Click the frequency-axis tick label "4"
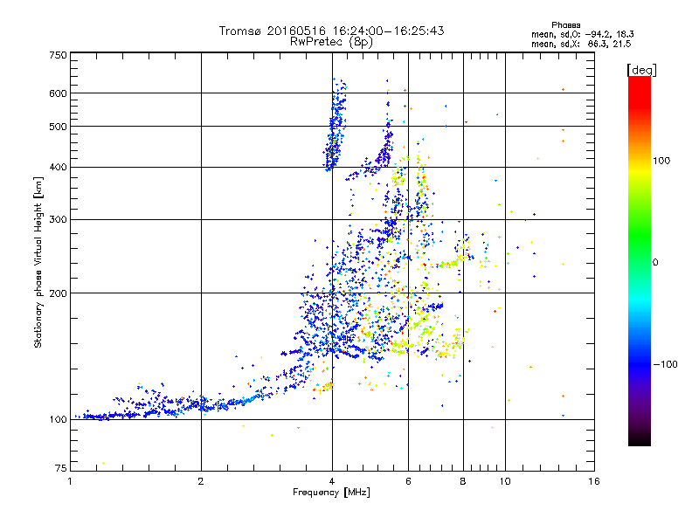This screenshot has height=524, width=699. [332, 481]
